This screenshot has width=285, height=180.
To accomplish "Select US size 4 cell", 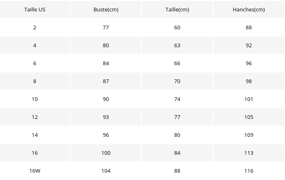I will pyautogui.click(x=35, y=46).
